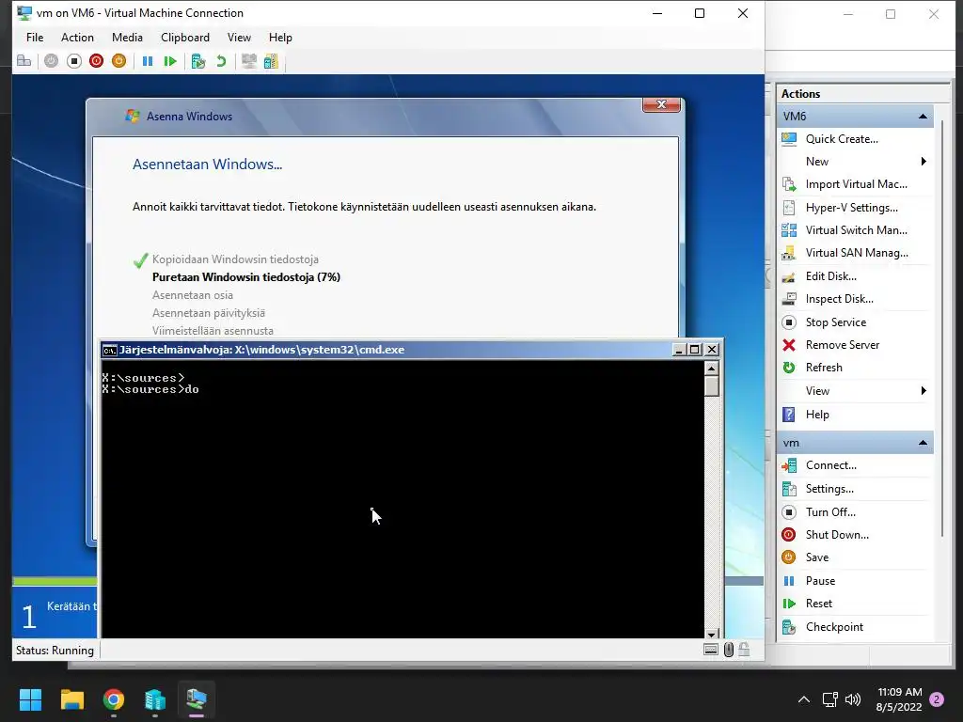This screenshot has width=963, height=722.
Task: Expand the New submenu arrow
Action: tap(924, 162)
